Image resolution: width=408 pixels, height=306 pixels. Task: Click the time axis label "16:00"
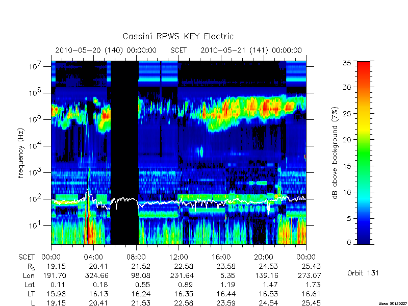point(221,258)
